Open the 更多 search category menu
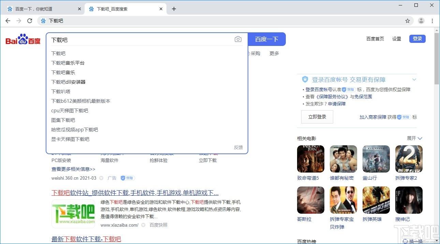 coord(274,53)
